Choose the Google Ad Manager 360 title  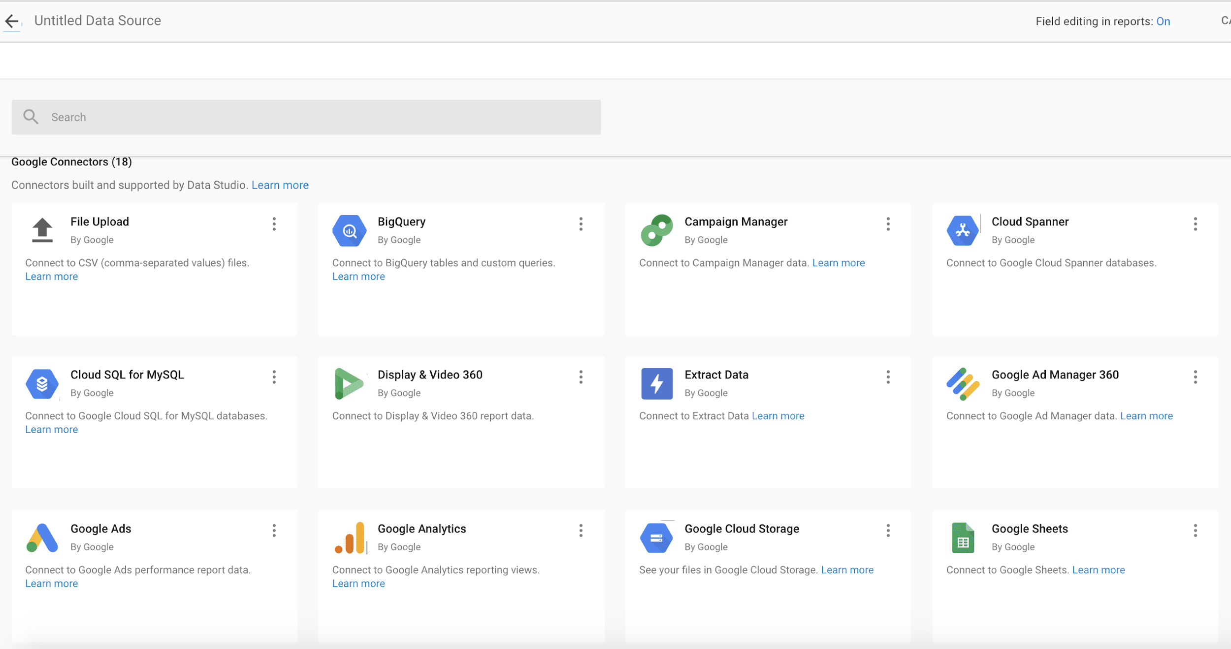[1055, 375]
